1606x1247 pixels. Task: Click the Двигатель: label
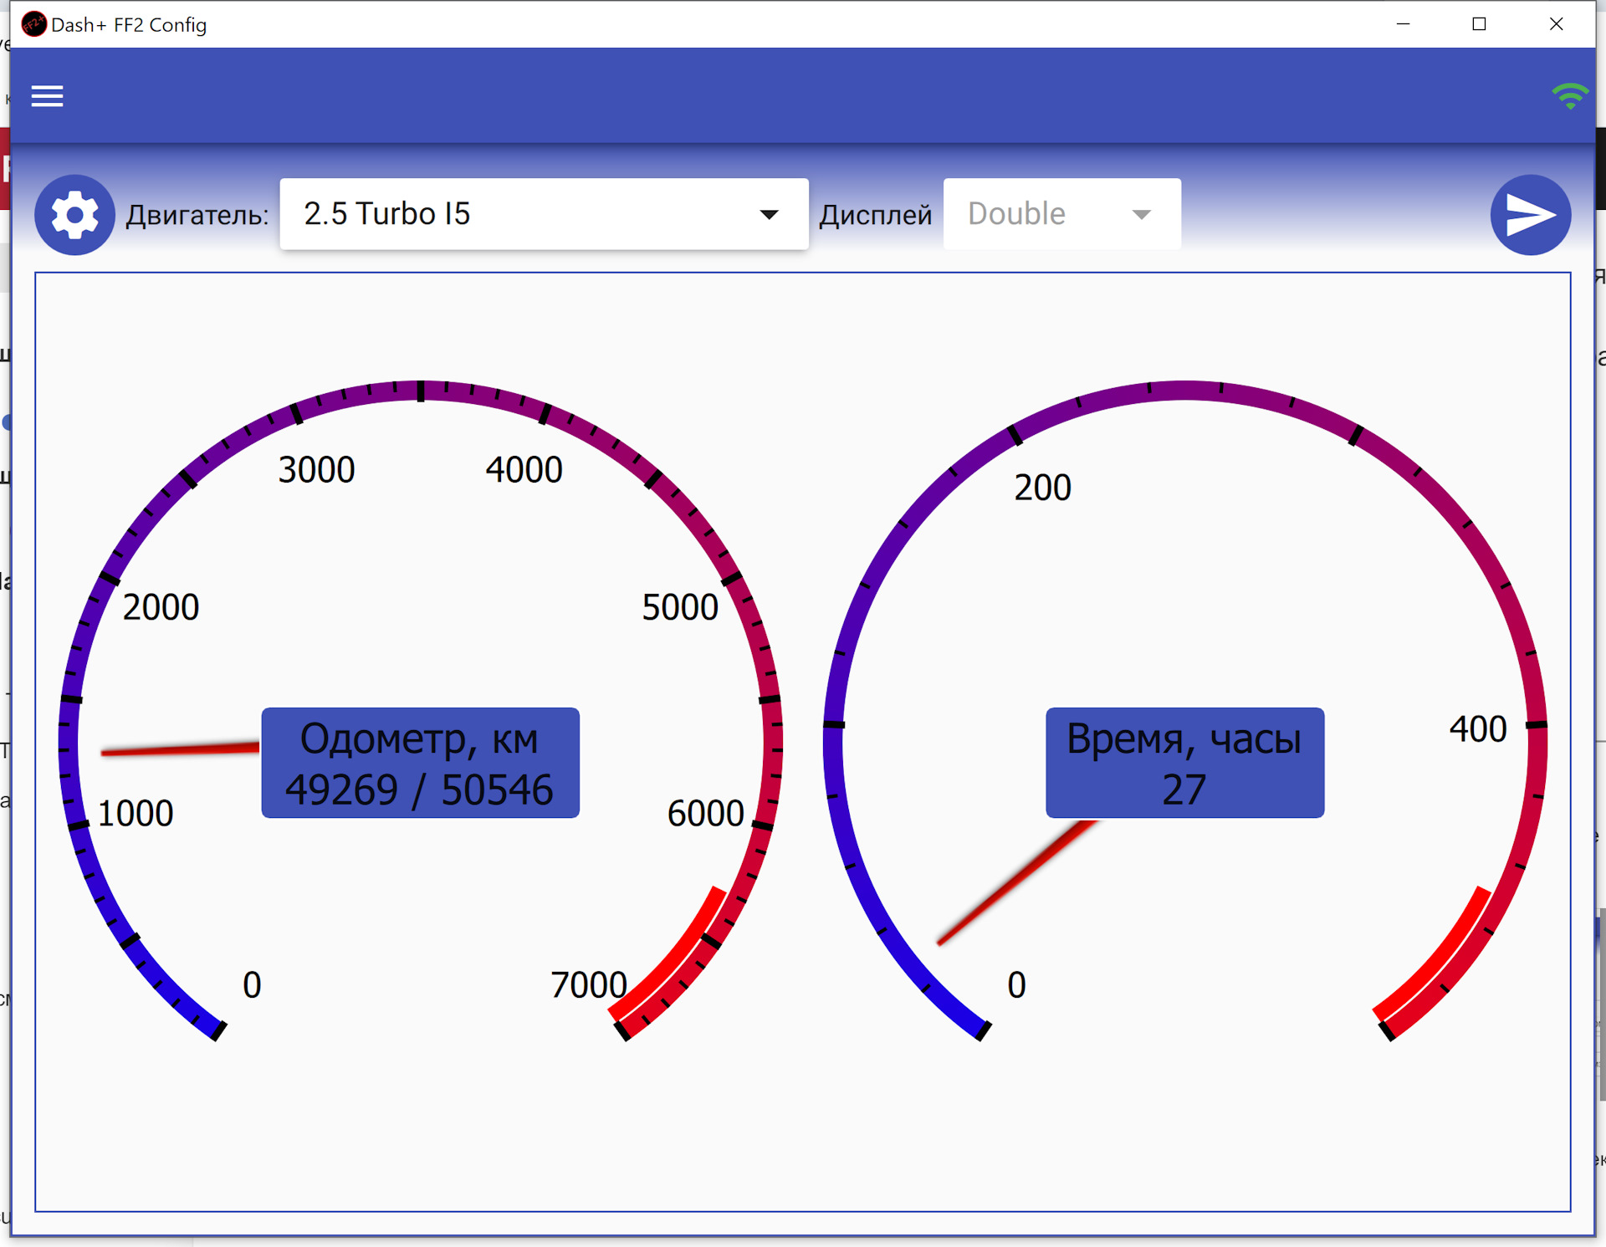pos(197,215)
